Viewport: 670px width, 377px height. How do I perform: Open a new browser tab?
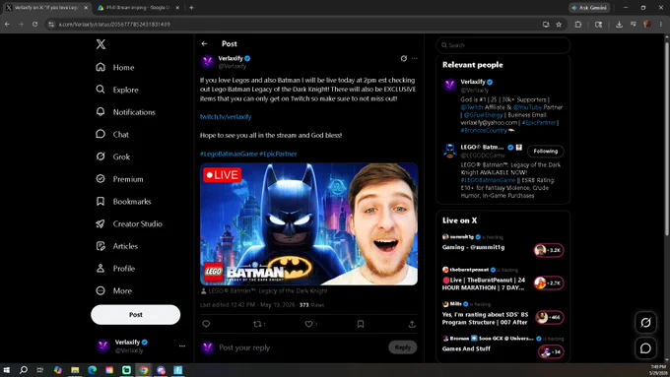coord(191,8)
